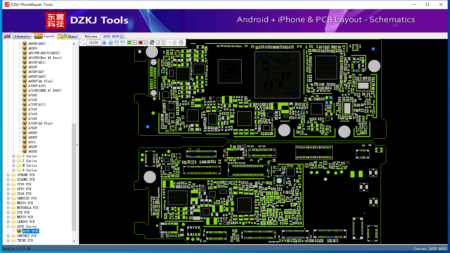Zoom in with the blue plus button
Viewport: 450px width, 253px height.
[104, 43]
